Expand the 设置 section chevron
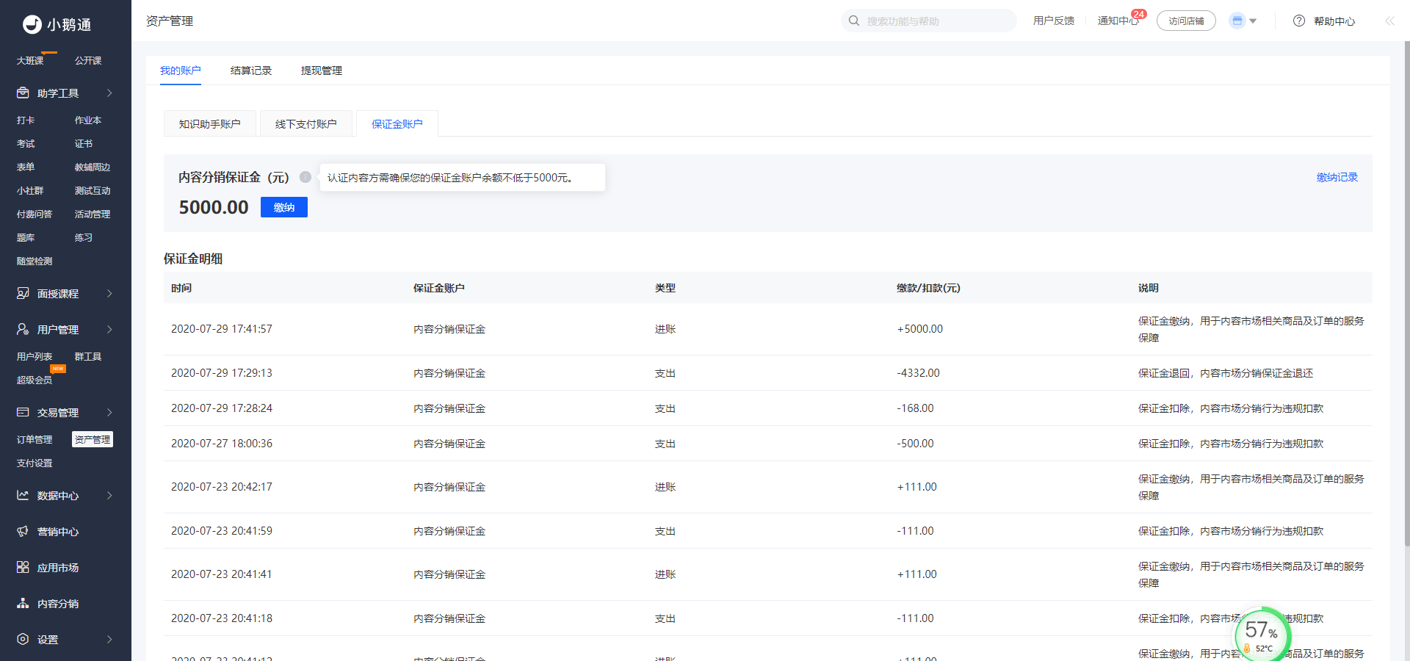Screen dimensions: 1410x661 click(x=109, y=640)
